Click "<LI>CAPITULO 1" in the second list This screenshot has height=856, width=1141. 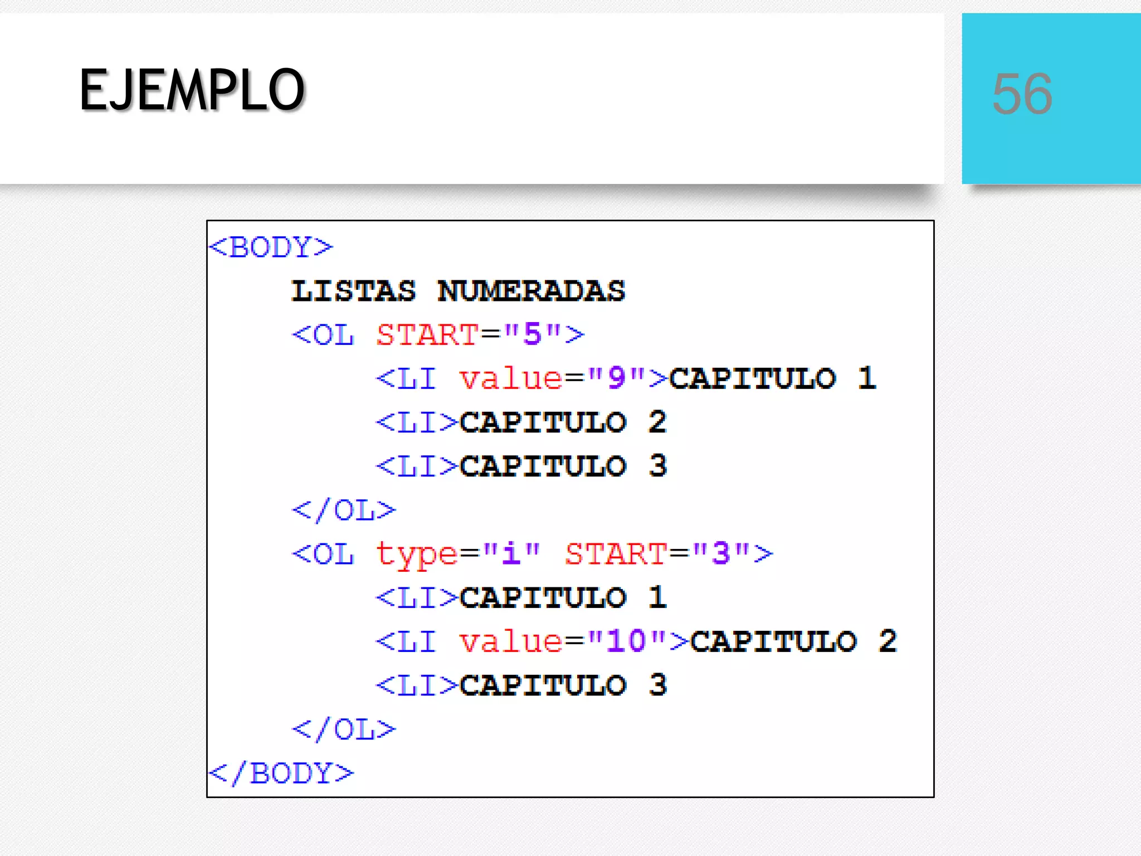521,597
